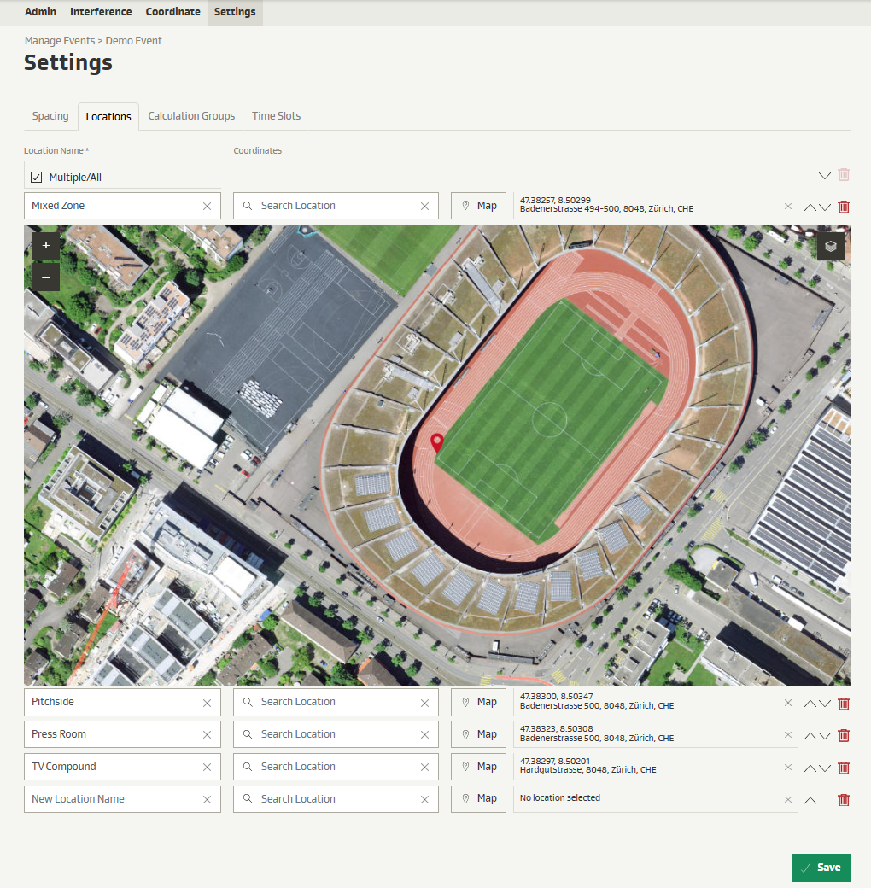
Task: Open the map layers switcher
Action: pos(830,246)
